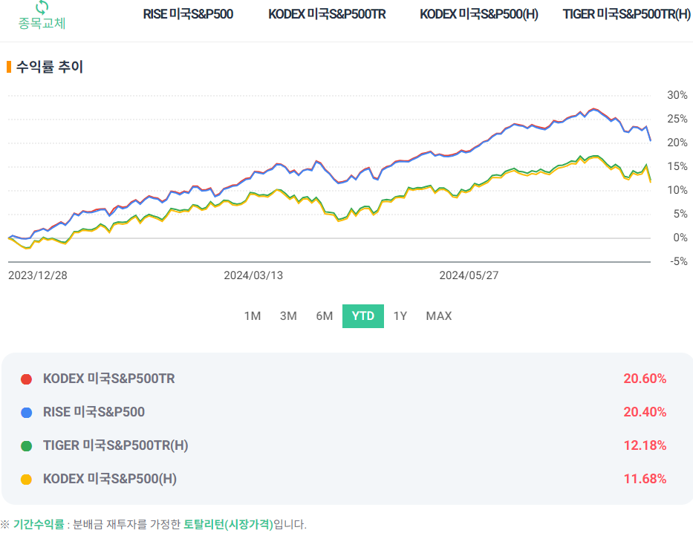Click the 기간수익률 footnote term

click(x=39, y=524)
